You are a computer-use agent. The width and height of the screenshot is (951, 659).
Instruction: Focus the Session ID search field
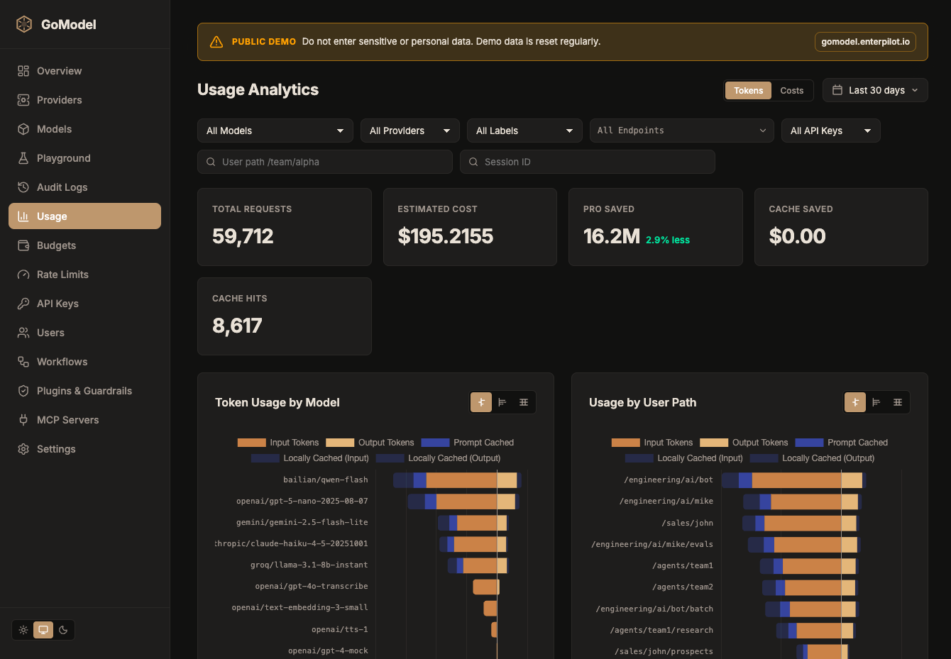[588, 162]
